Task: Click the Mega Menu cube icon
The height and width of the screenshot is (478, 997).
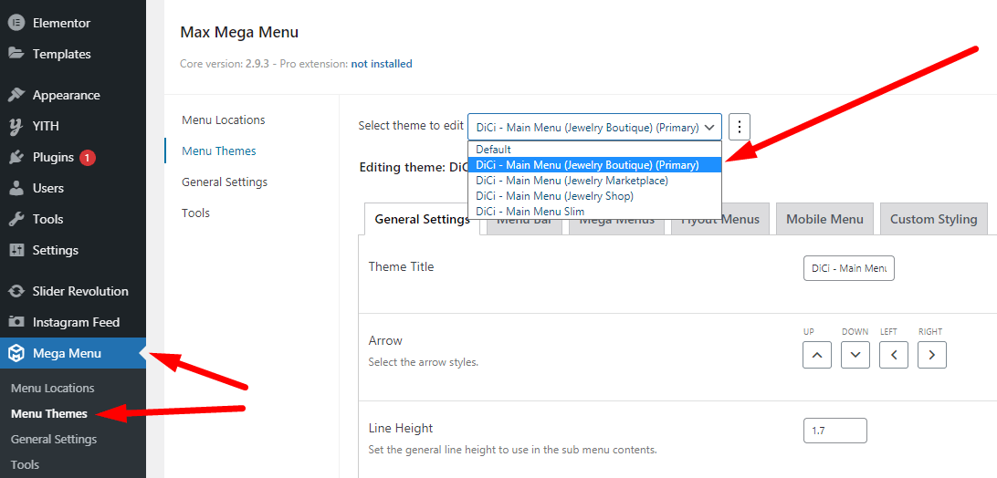Action: pos(16,353)
